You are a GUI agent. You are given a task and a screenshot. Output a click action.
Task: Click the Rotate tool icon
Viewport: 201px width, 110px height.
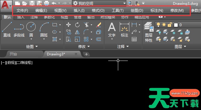point(77,25)
